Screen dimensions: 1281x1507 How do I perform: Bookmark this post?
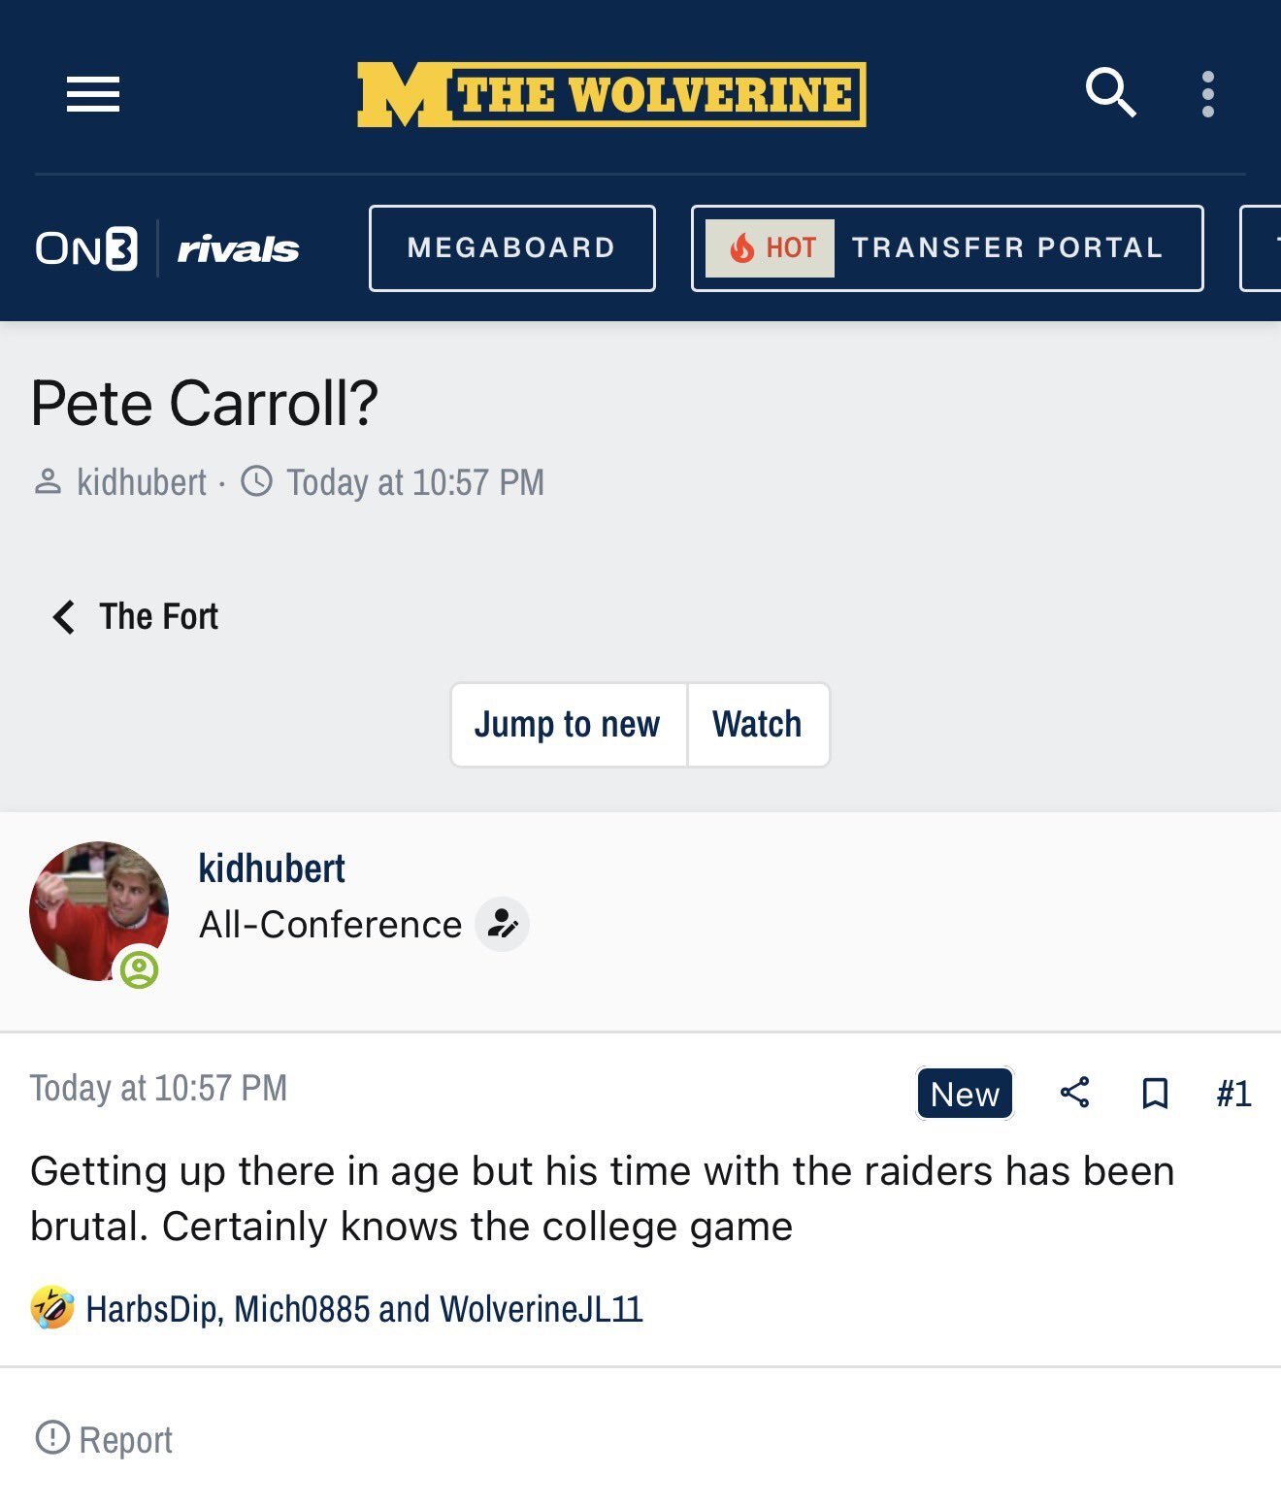[1154, 1093]
